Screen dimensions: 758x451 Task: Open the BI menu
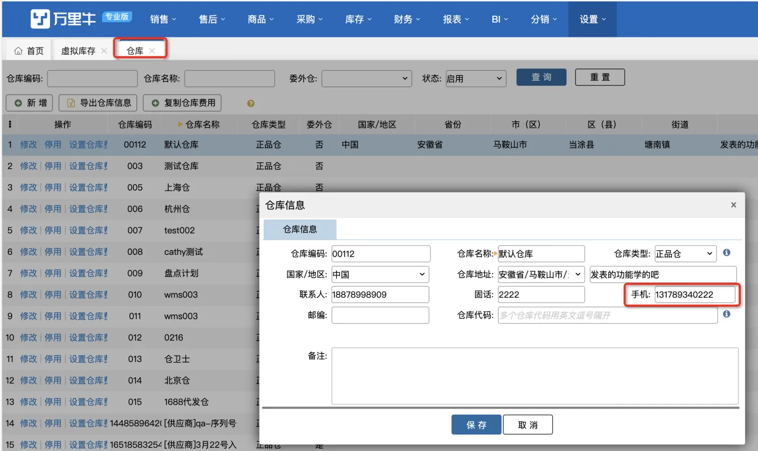(500, 19)
